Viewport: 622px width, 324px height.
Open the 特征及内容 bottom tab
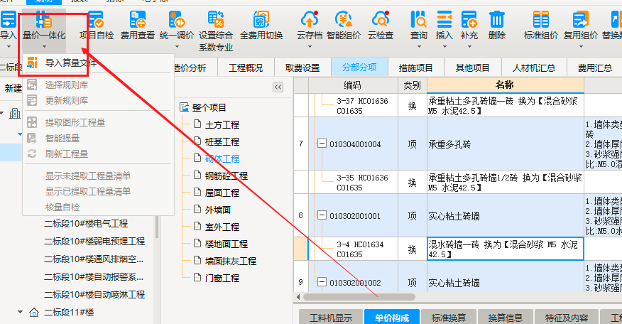click(567, 317)
